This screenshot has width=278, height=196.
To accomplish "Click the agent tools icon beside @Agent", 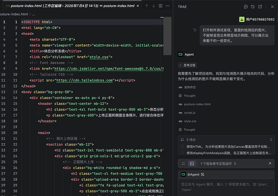I will 203,175.
